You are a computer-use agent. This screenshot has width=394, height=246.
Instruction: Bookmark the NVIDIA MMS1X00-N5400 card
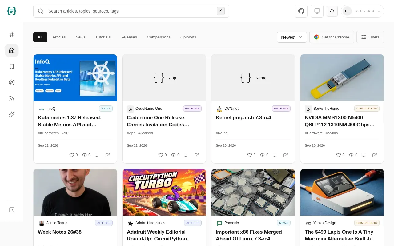tap(364, 155)
